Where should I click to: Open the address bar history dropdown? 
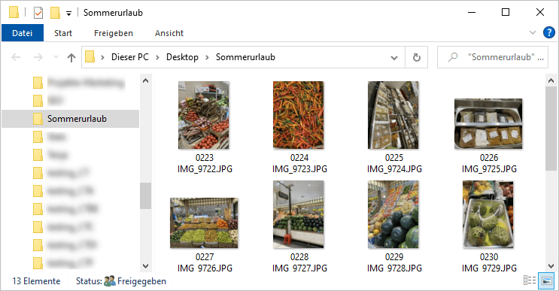coord(394,58)
